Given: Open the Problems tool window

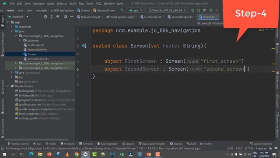Looking at the screenshot, I should (67, 144).
